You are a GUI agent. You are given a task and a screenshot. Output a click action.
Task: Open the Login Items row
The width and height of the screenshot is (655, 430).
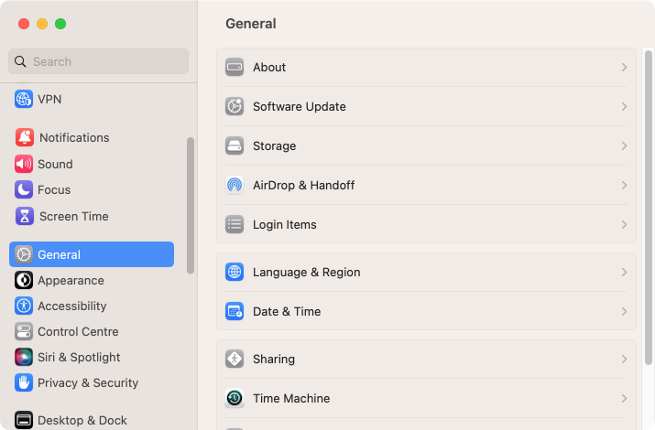click(x=426, y=225)
